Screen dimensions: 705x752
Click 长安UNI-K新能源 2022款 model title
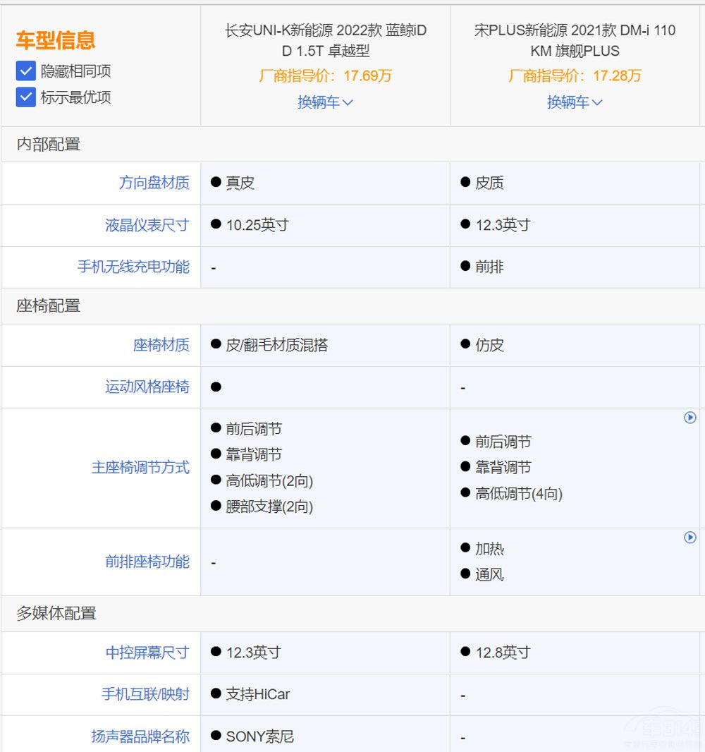coord(325,40)
